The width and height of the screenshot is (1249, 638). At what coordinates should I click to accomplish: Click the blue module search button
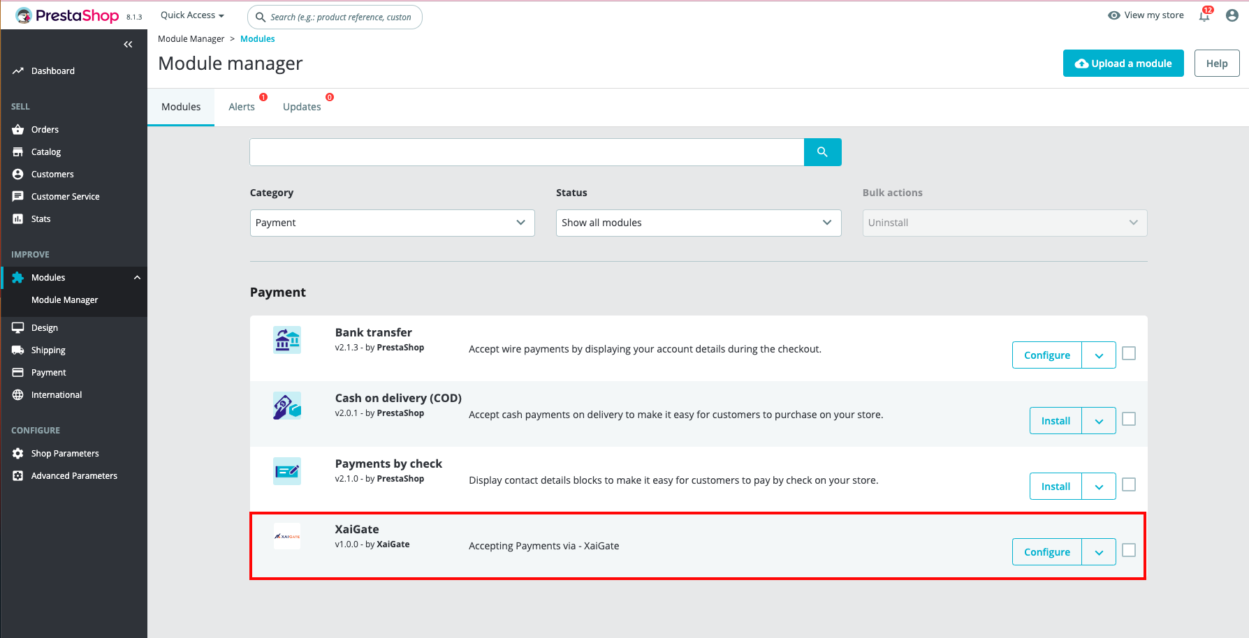click(823, 152)
